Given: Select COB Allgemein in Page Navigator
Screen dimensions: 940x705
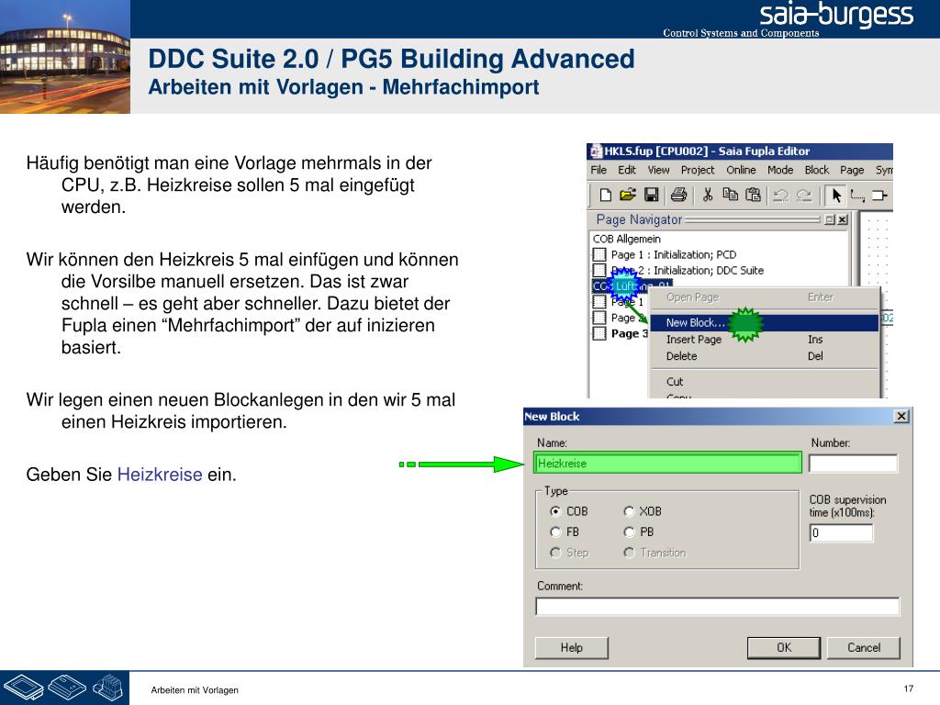Looking at the screenshot, I should [x=626, y=239].
